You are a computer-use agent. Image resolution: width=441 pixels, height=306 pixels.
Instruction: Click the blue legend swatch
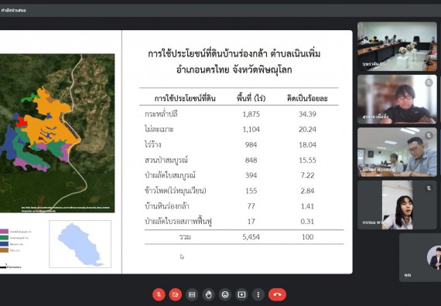pos(4,244)
